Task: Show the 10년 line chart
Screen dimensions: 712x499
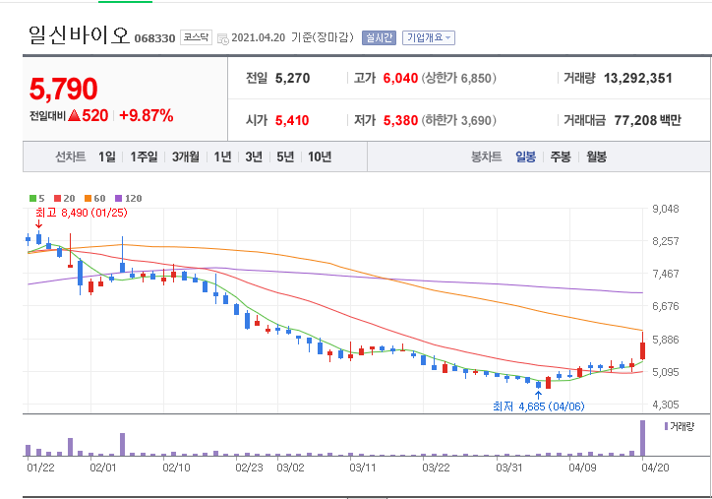Action: click(x=320, y=156)
